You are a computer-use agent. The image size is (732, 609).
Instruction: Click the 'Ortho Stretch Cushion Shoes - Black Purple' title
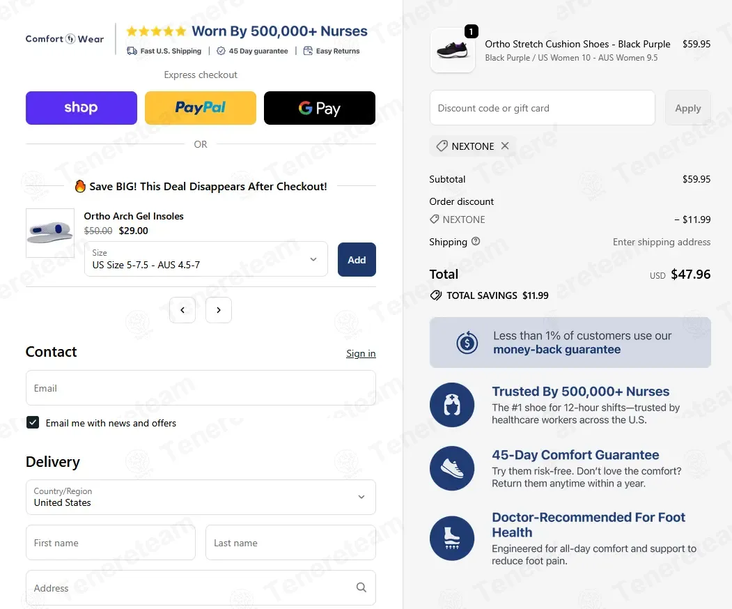pos(577,44)
